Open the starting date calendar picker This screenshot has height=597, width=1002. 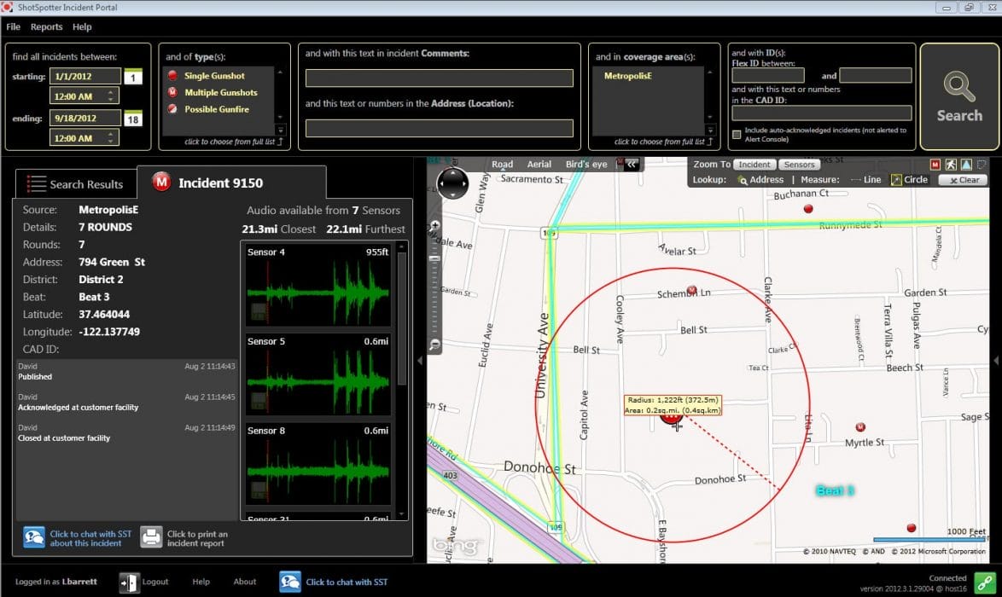[134, 77]
